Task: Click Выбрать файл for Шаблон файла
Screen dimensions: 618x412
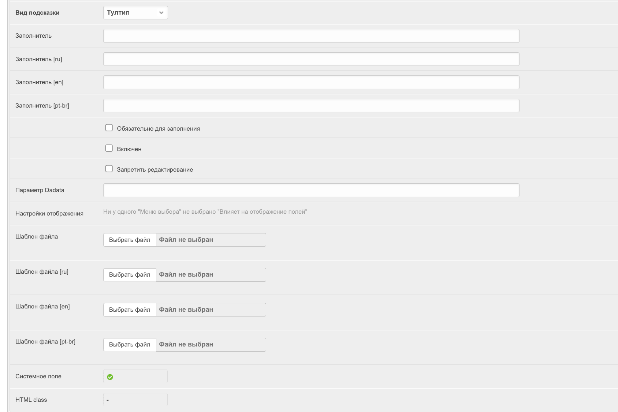Action: (x=130, y=240)
